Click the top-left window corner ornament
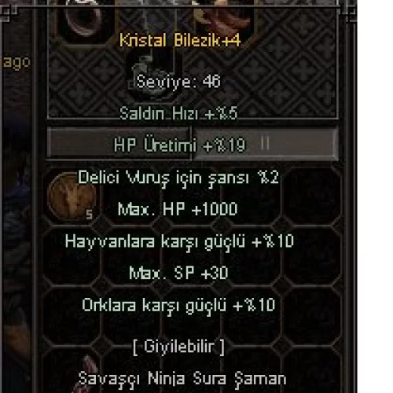This screenshot has height=393, width=393. (9, 12)
